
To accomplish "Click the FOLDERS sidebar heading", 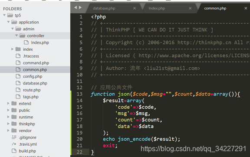I will pos(12,9).
